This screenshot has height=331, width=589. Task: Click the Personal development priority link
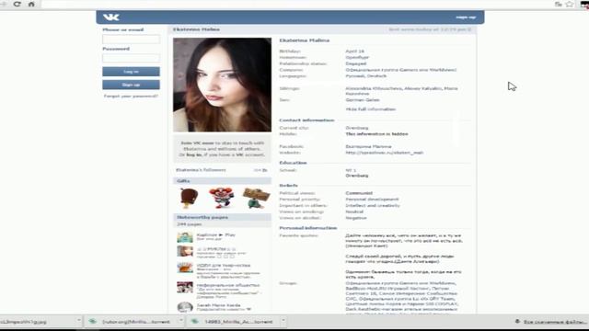tap(372, 200)
